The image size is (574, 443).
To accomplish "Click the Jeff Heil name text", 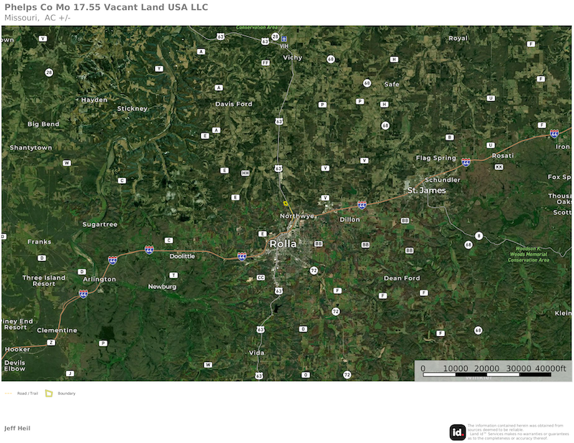I will (x=17, y=428).
